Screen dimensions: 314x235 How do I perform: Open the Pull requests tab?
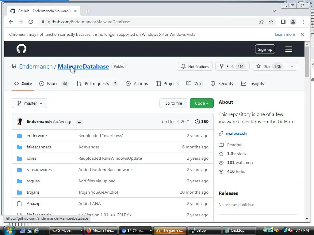point(97,84)
